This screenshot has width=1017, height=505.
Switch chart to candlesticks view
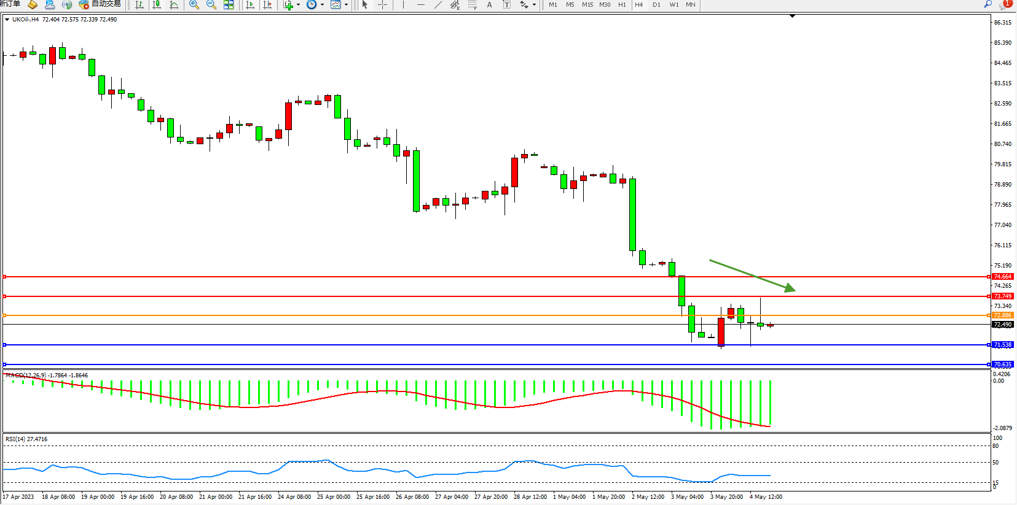click(157, 5)
